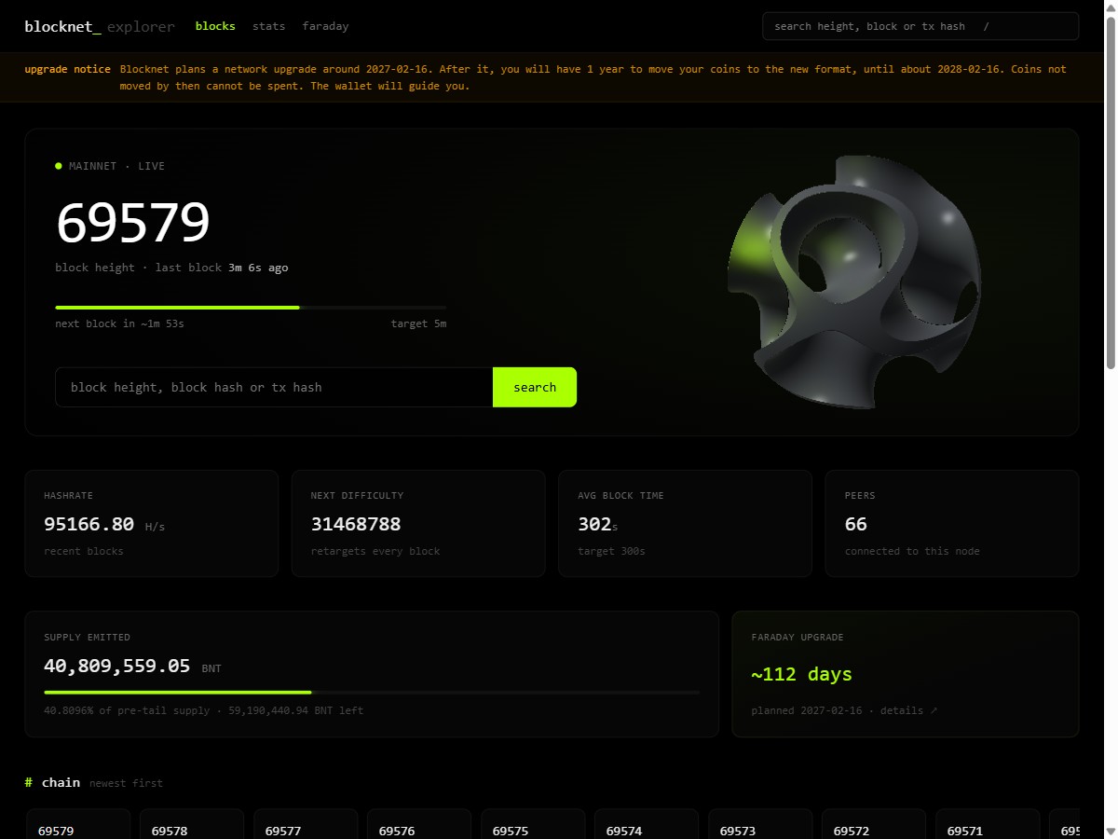This screenshot has height=839, width=1118.
Task: Open block card 69572
Action: pos(874,824)
